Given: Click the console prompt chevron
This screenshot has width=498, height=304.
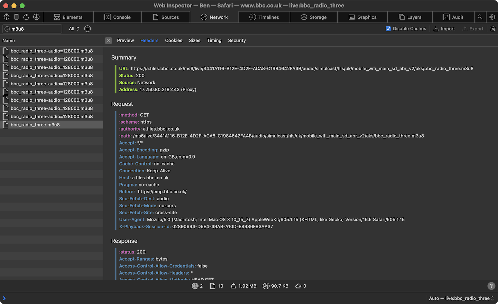Looking at the screenshot, I should [x=4, y=298].
